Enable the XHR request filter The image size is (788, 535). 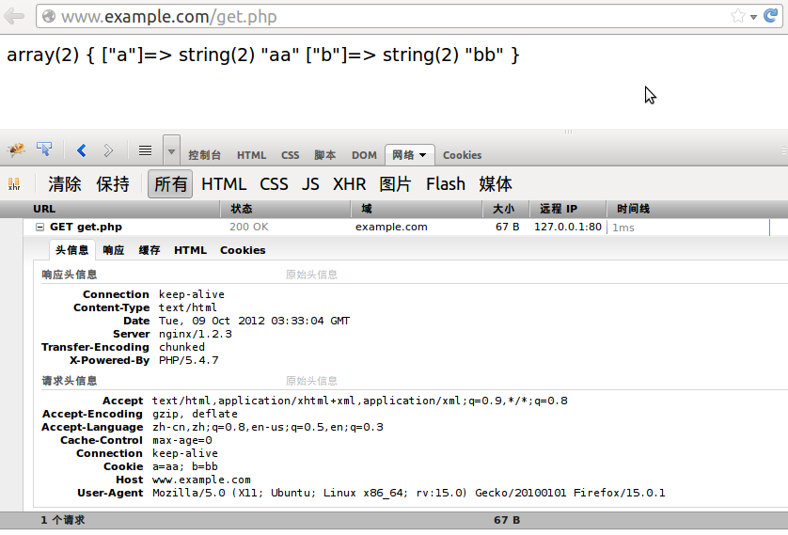349,184
